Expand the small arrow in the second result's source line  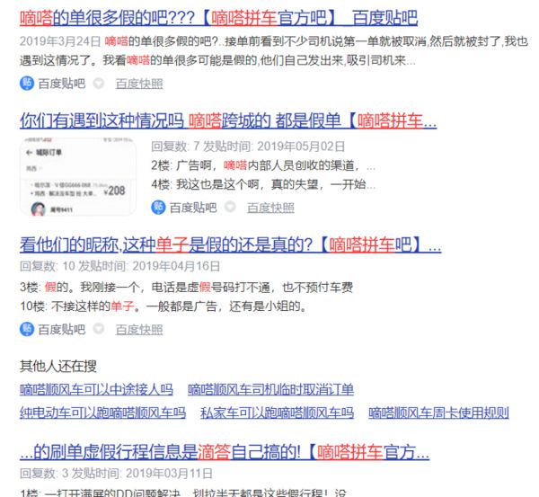tap(230, 207)
